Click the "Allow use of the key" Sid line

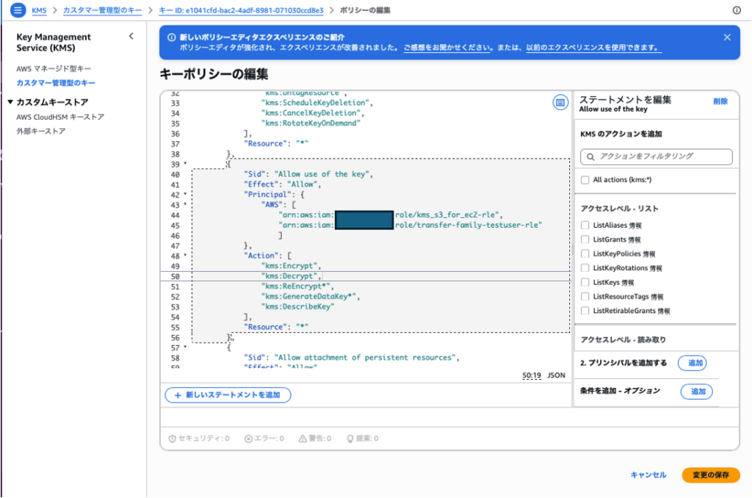pos(308,174)
